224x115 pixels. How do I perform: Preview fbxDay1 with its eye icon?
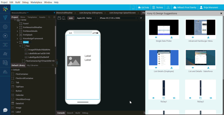[x=153, y=98]
